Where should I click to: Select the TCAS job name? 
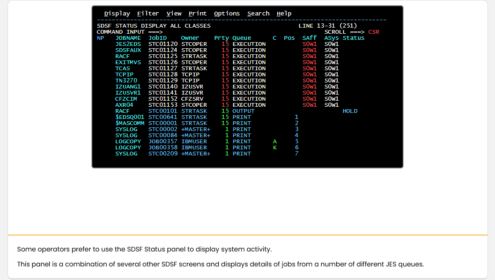coord(123,68)
